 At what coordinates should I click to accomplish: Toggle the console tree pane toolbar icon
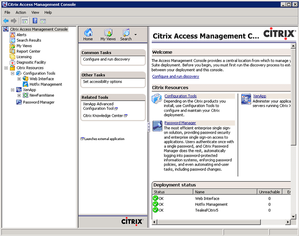click(25, 21)
